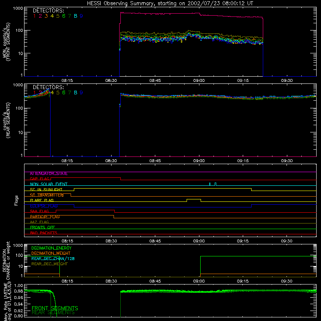The height and width of the screenshot is (321, 321).
Task: Click 'REAR SEGMENTS' legend in the livetime plot
Action: click(x=53, y=313)
